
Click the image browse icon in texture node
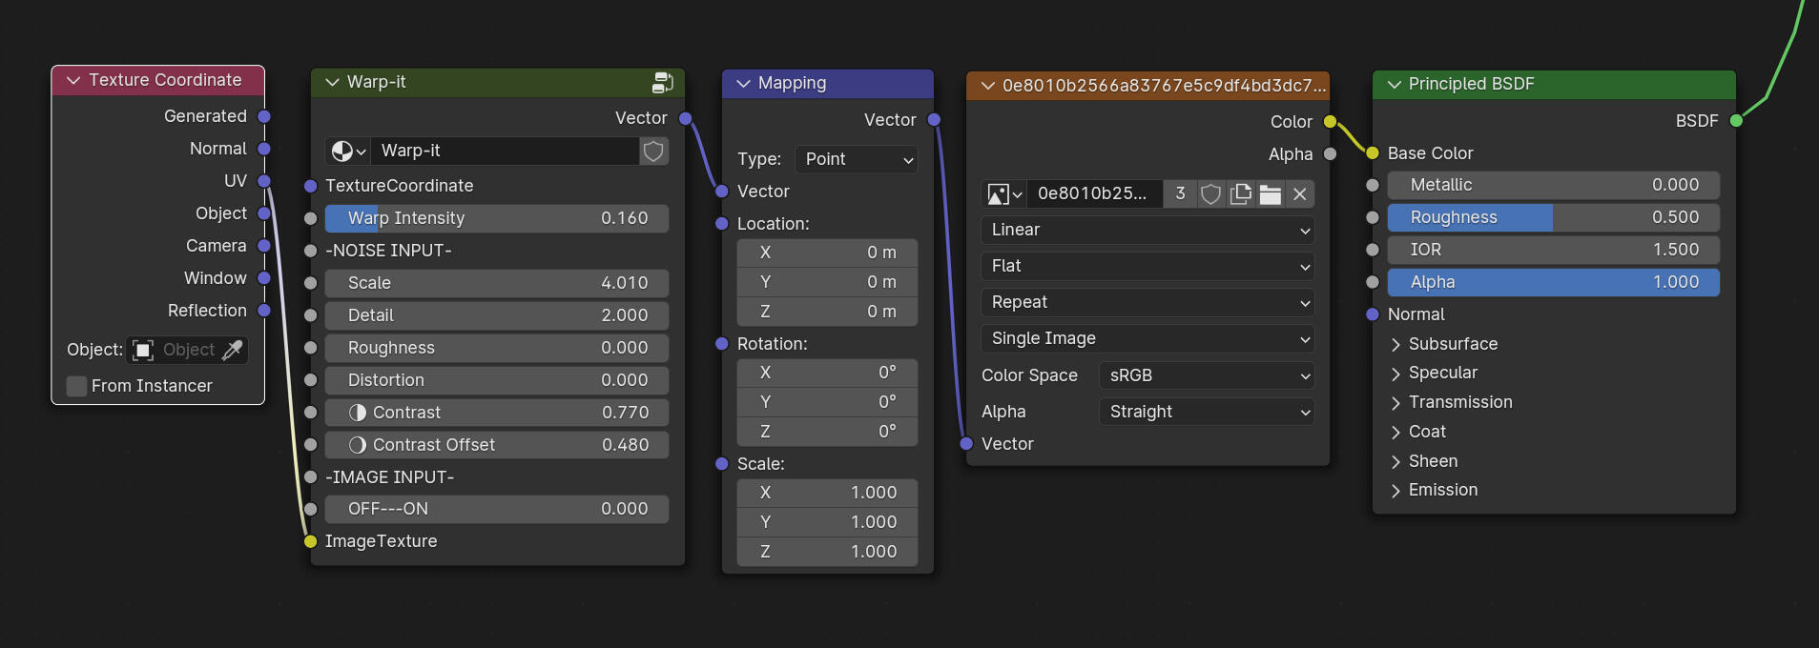1003,194
